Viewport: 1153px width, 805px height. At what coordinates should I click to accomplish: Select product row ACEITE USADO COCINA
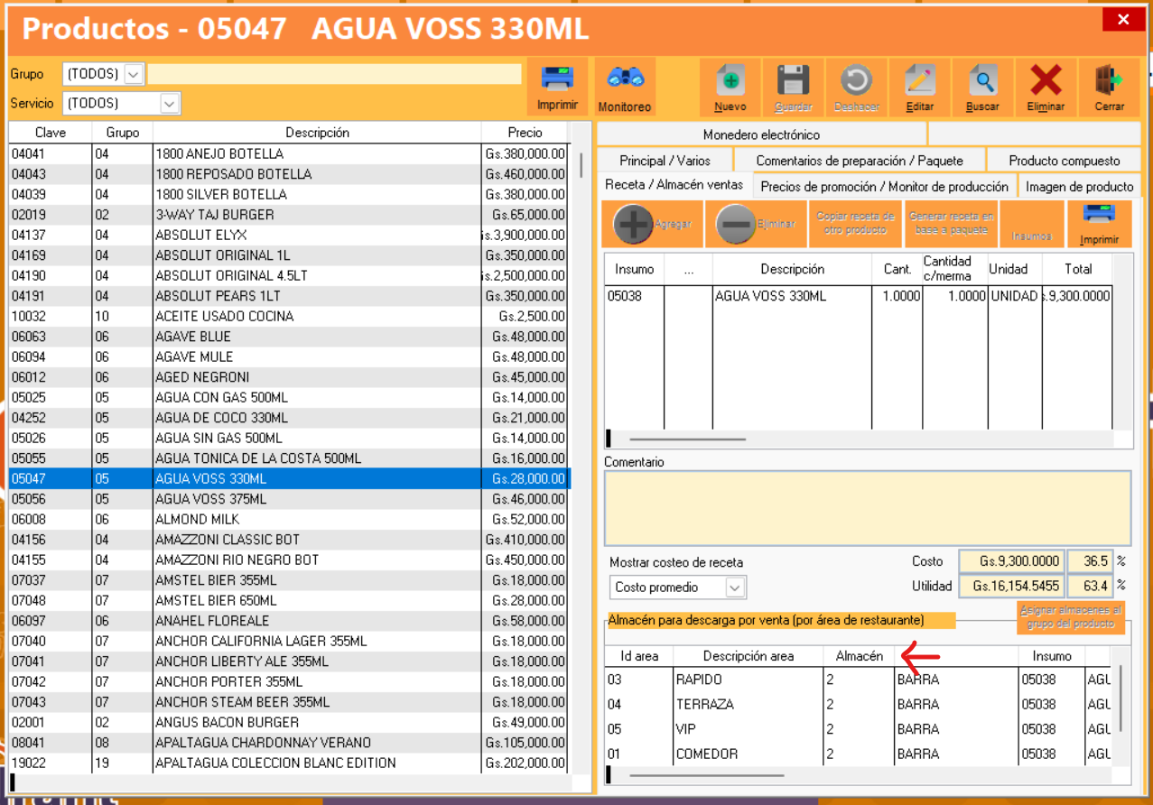[x=289, y=316]
